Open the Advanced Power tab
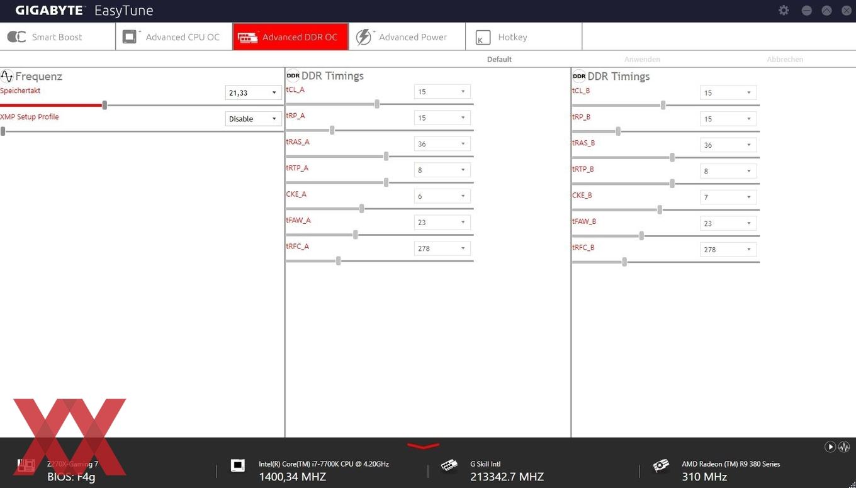Image resolution: width=856 pixels, height=488 pixels. tap(407, 37)
